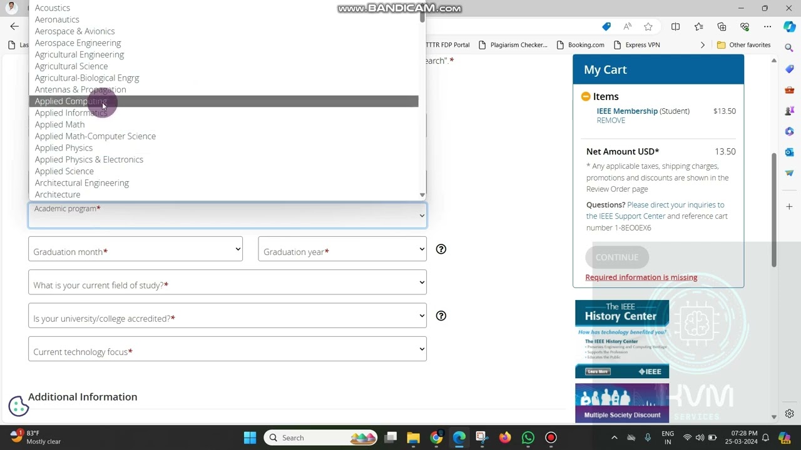The height and width of the screenshot is (450, 801).
Task: Expand the Current technology focus dropdown
Action: point(227,349)
